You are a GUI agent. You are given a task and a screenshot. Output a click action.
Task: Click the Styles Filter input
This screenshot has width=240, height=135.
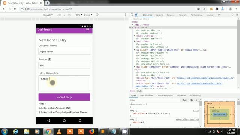point(154,100)
